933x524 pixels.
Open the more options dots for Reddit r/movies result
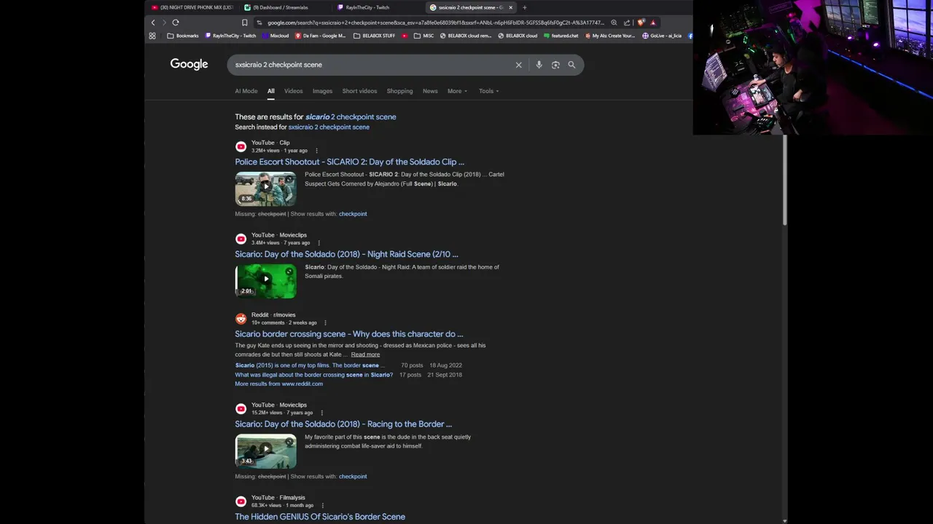(325, 322)
